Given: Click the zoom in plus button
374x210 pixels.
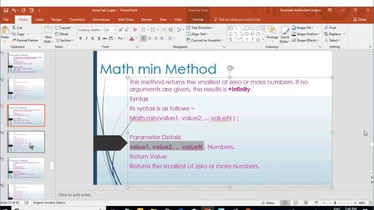Looking at the screenshot, I should 355,203.
